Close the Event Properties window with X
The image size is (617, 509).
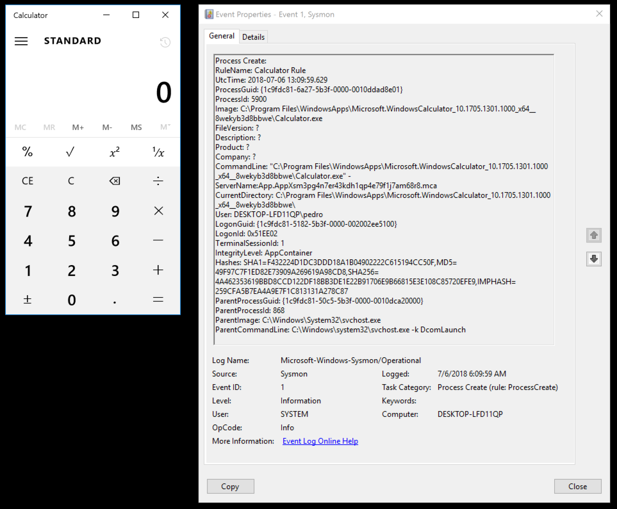pyautogui.click(x=599, y=14)
